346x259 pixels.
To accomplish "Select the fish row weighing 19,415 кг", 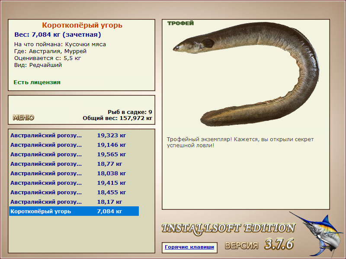I will [74, 183].
